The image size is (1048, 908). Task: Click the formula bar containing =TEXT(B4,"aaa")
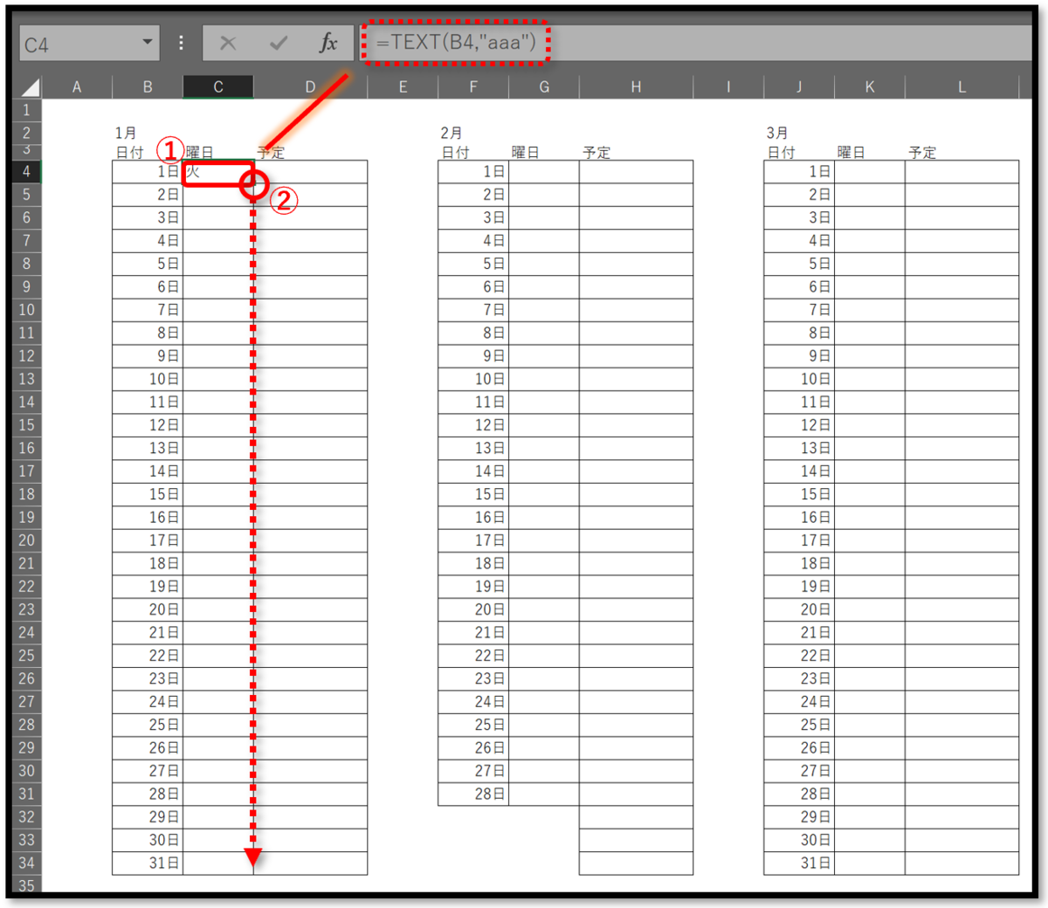(694, 43)
